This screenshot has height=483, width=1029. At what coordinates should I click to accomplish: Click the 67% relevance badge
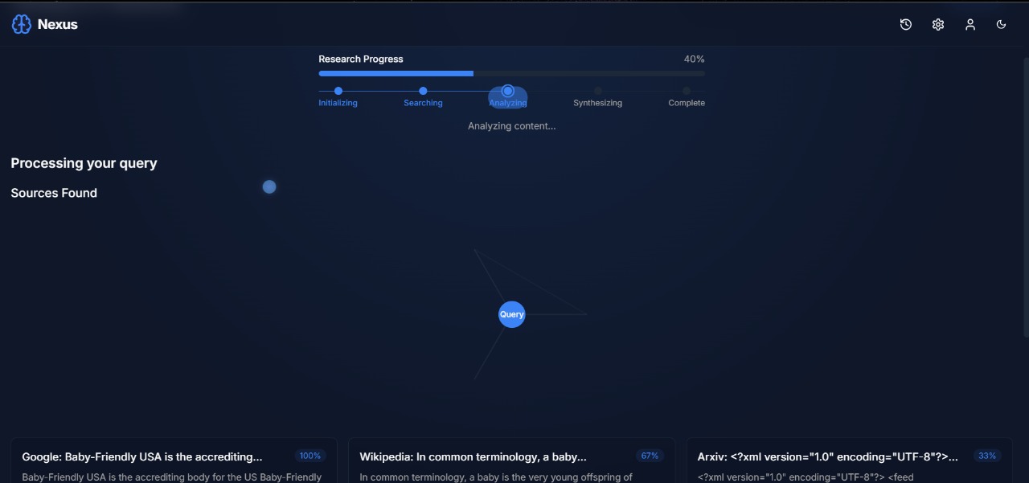650,456
